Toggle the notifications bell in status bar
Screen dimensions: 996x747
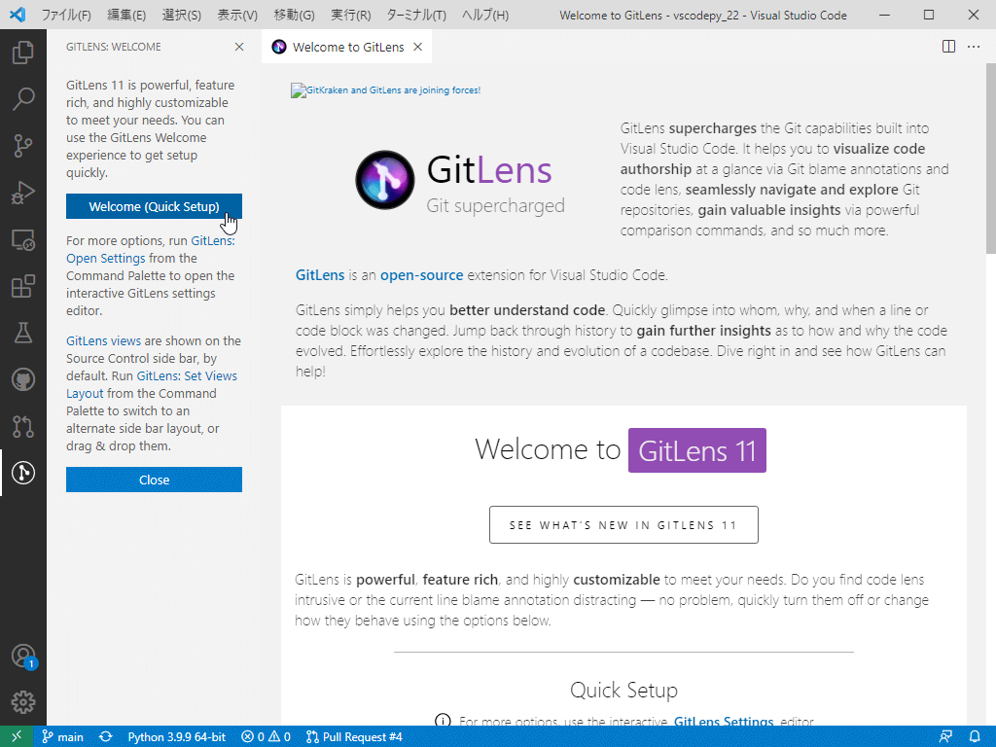976,736
